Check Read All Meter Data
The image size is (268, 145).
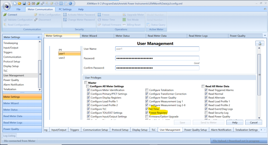coord(203,86)
